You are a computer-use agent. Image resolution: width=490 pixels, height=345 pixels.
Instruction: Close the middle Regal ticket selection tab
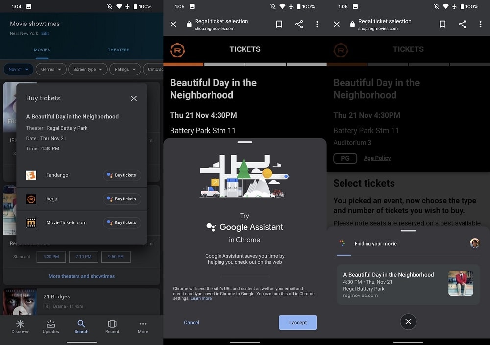click(173, 25)
